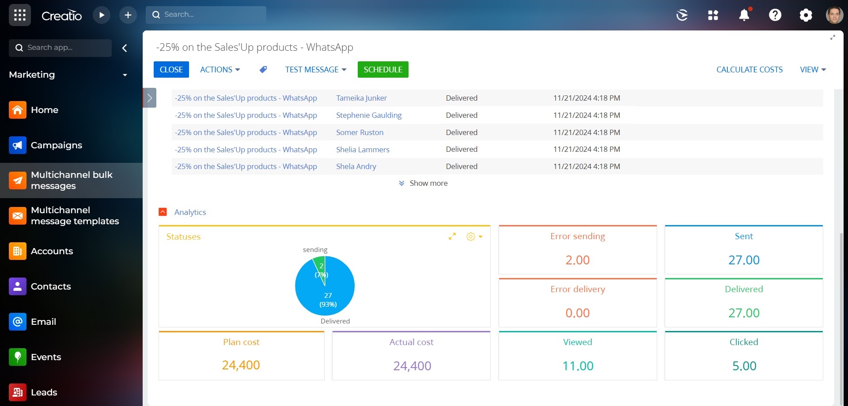848x406 pixels.
Task: Open the VIEW dropdown
Action: [813, 70]
